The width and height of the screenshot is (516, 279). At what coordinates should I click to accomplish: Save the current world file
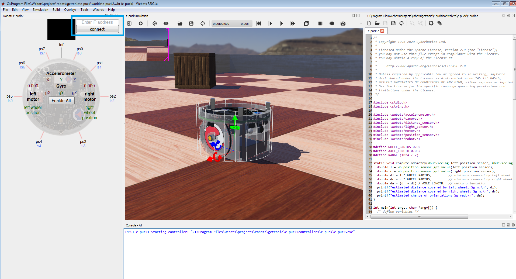pos(191,24)
